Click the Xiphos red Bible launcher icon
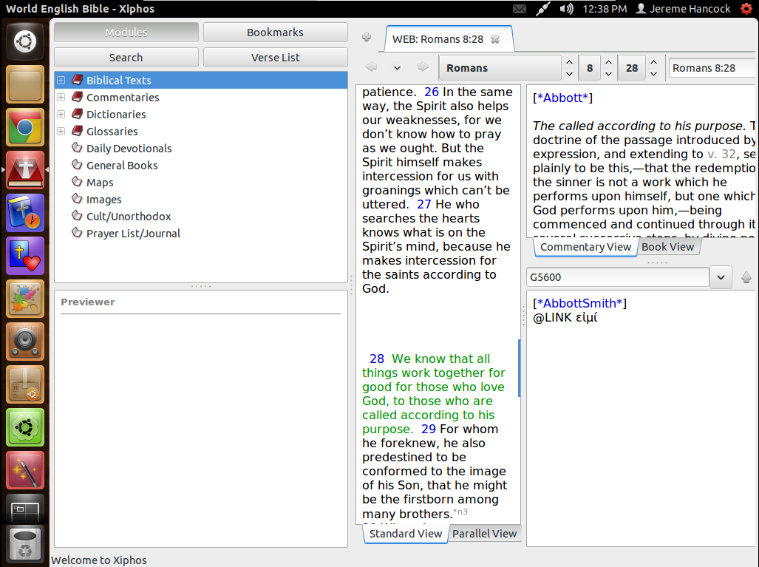Viewport: 759px width, 567px height. (x=24, y=170)
